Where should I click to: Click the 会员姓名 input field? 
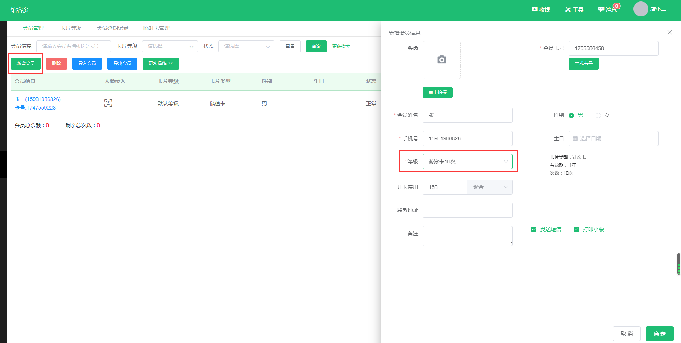coord(468,115)
